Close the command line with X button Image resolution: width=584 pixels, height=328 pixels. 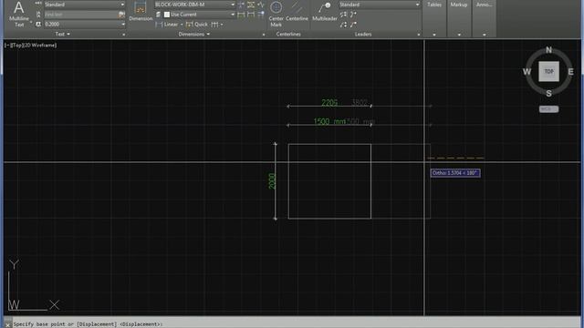[8, 324]
